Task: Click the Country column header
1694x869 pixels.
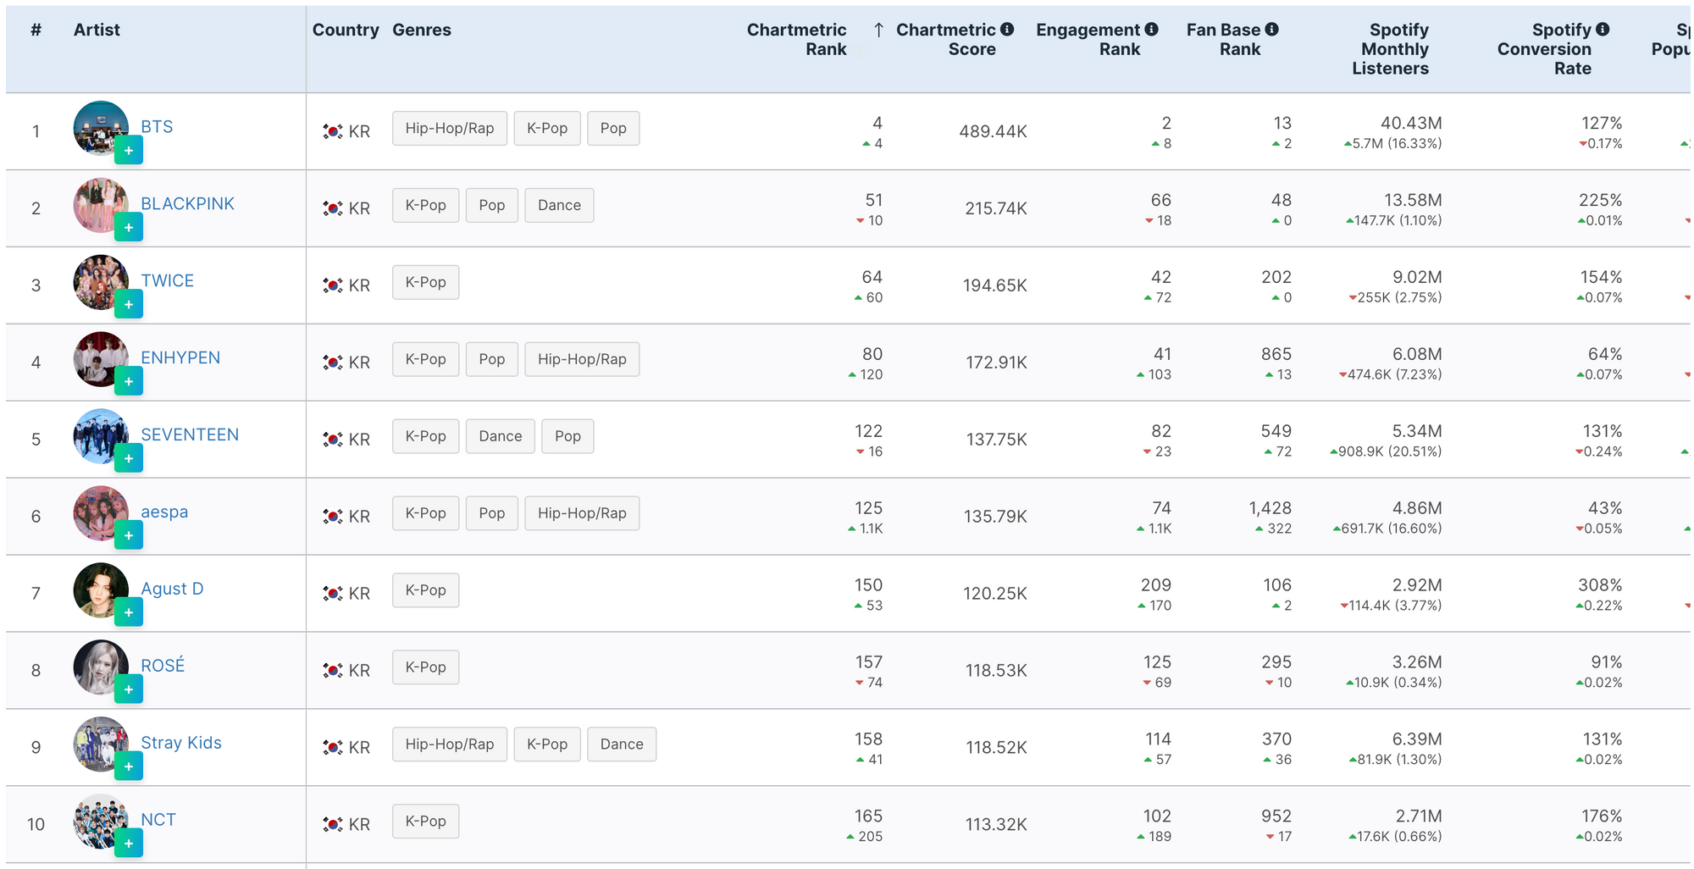Action: pyautogui.click(x=346, y=30)
